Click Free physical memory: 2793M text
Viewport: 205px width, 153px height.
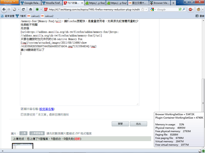click(173, 131)
